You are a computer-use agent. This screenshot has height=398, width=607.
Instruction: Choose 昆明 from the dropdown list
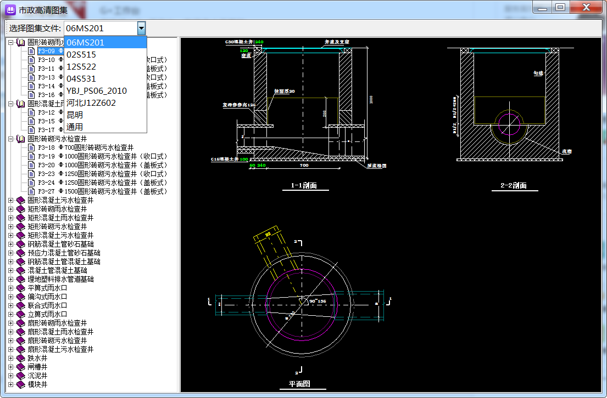coord(105,115)
